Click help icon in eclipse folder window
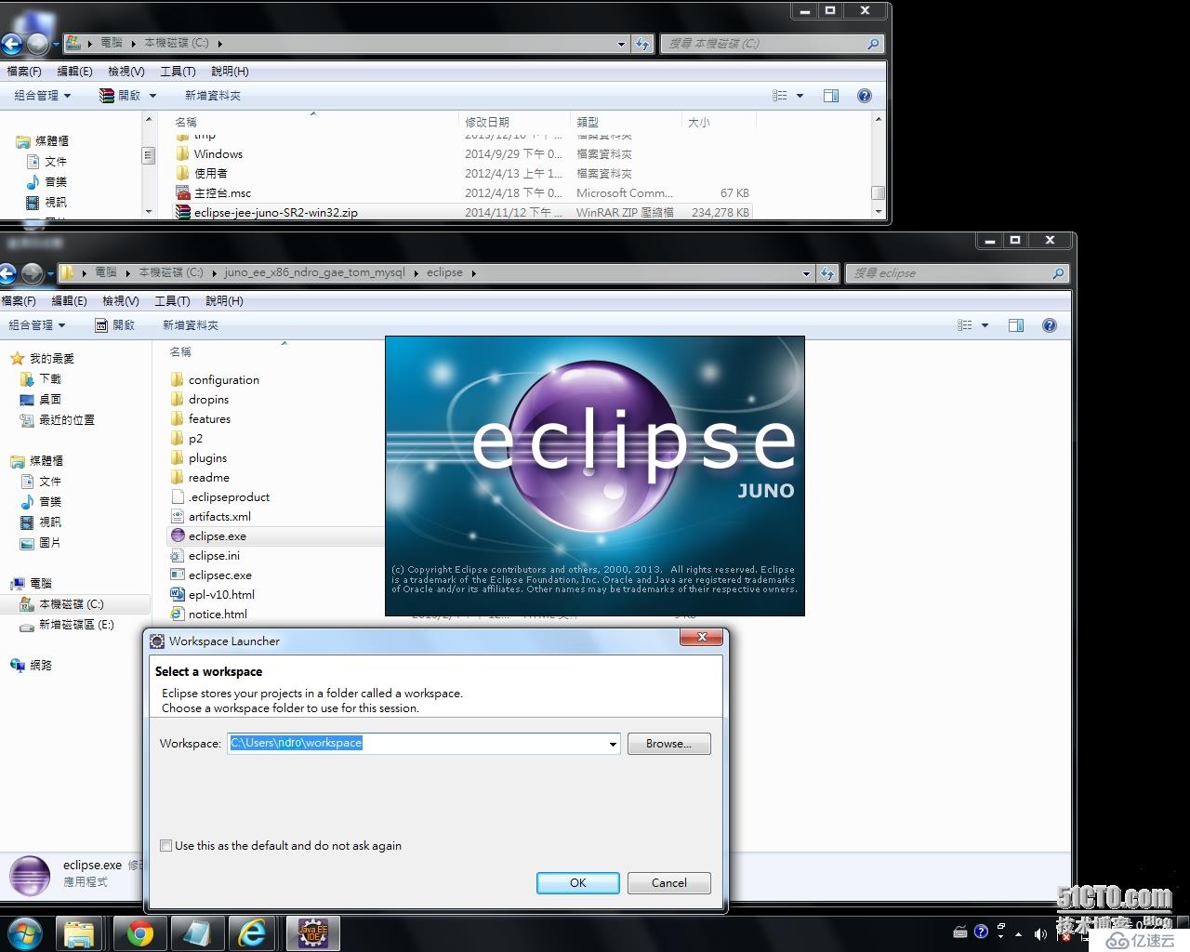Screen dimensions: 1190x952 click(x=1050, y=325)
